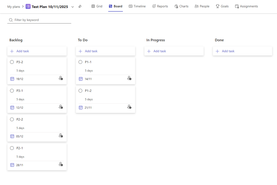Click the pin icon beside the plan title
Viewport: 277px width, 185px height.
point(80,6)
